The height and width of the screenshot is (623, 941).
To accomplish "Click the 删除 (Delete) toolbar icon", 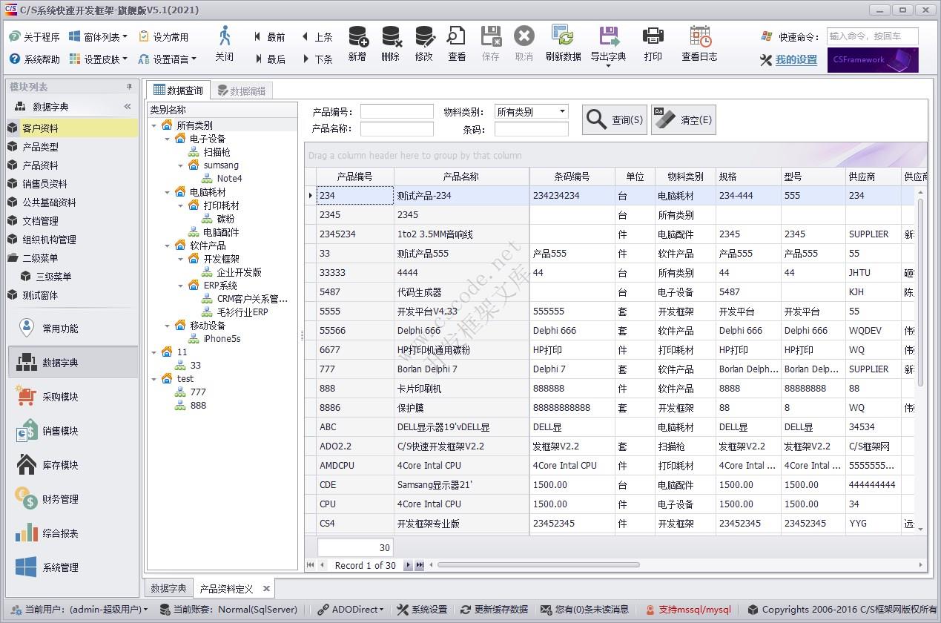I will click(x=391, y=37).
